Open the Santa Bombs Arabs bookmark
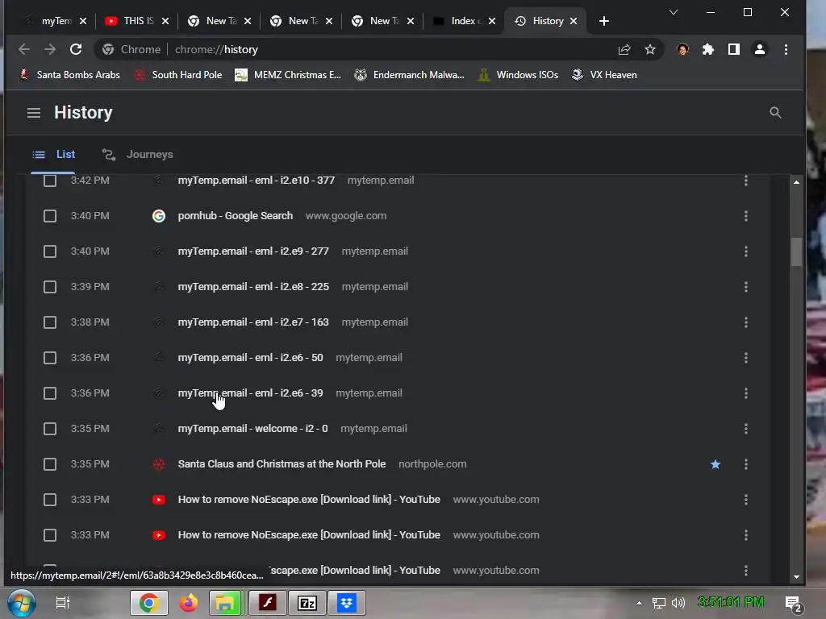Image resolution: width=826 pixels, height=619 pixels. click(69, 75)
